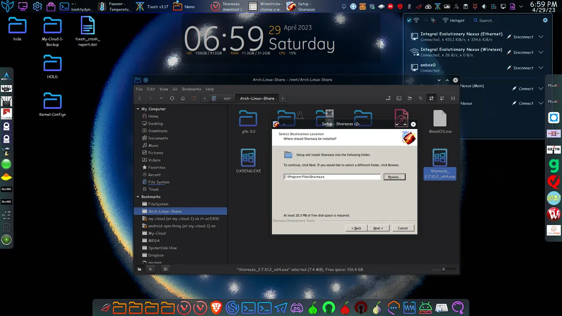This screenshot has height=316, width=562.
Task: Go to Home folder via toolbar icon
Action: click(183, 98)
